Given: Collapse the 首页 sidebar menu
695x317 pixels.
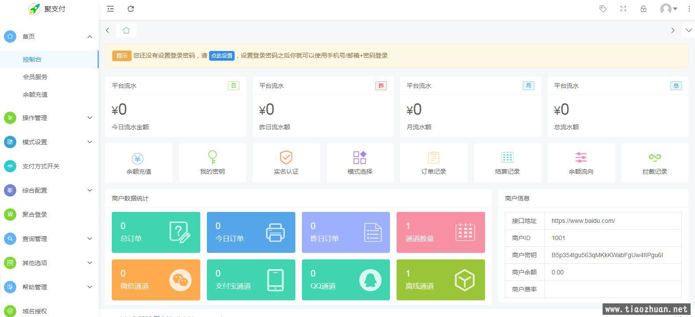Looking at the screenshot, I should tap(49, 36).
